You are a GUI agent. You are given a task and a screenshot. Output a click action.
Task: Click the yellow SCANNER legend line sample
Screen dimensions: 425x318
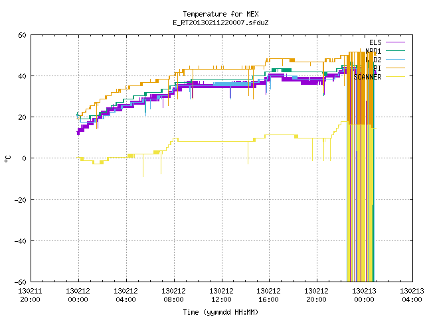(x=395, y=77)
